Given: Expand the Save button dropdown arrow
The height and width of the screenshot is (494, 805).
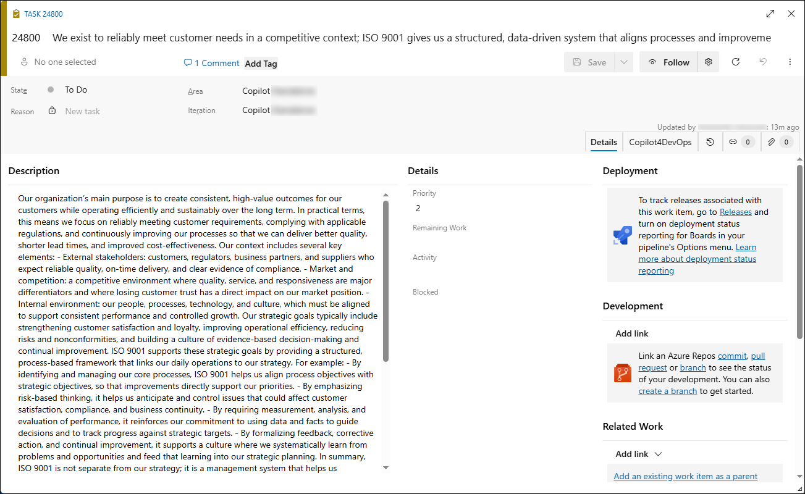Looking at the screenshot, I should click(x=624, y=62).
